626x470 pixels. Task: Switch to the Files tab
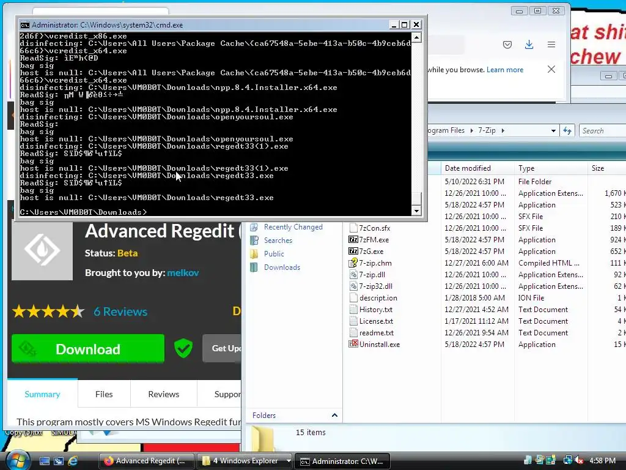point(104,394)
